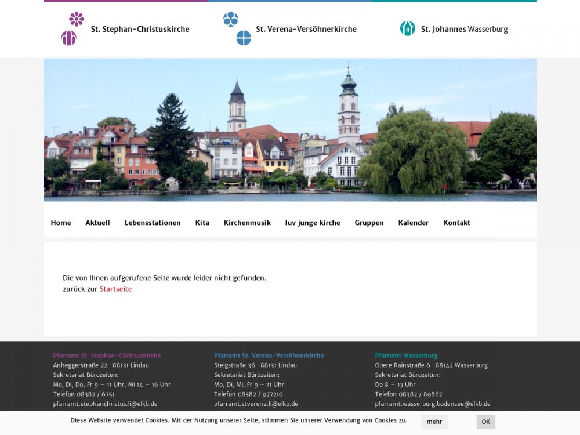Follow the red Startseite link
The image size is (580, 435).
pyautogui.click(x=115, y=289)
